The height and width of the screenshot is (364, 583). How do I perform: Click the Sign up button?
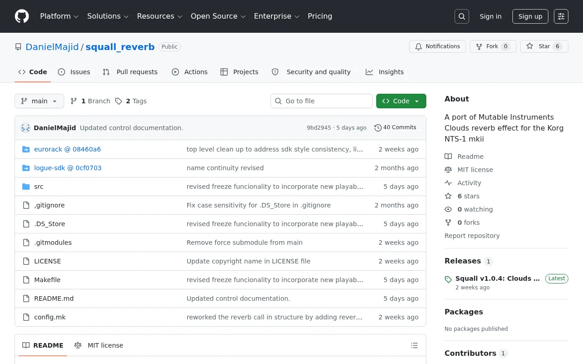point(530,16)
